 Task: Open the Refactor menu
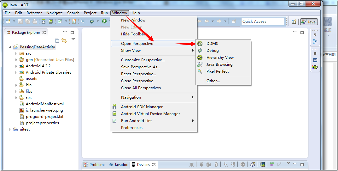[34, 13]
